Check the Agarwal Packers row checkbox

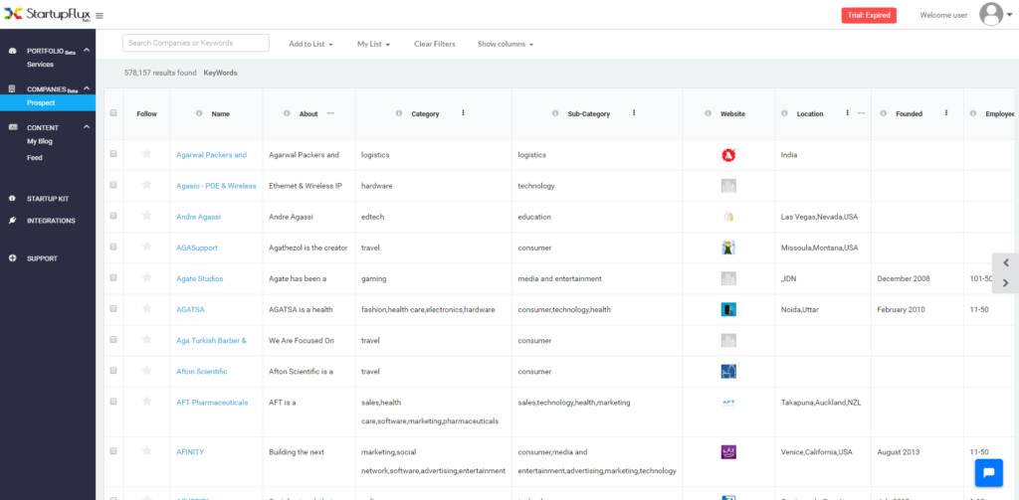[x=113, y=154]
